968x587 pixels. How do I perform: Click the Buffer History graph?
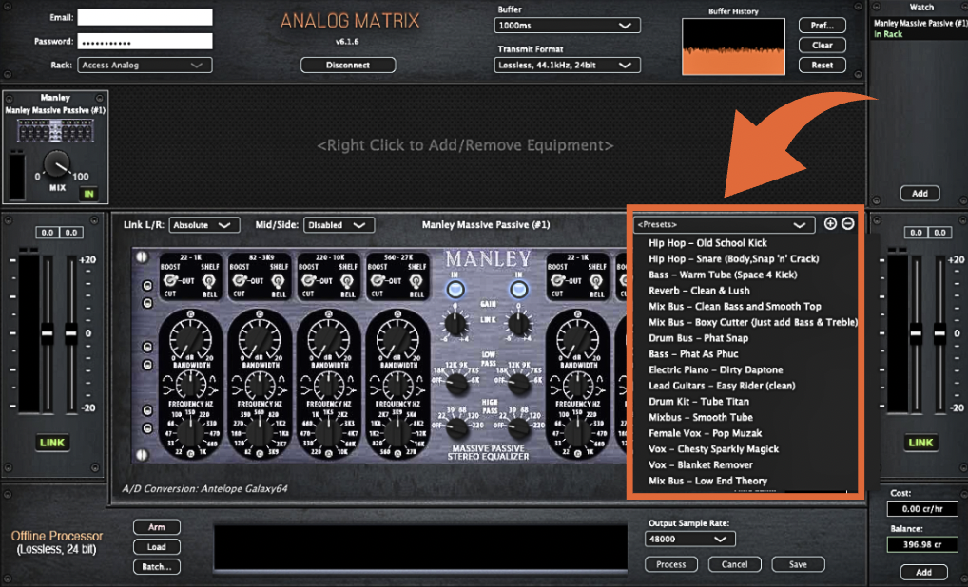point(733,47)
